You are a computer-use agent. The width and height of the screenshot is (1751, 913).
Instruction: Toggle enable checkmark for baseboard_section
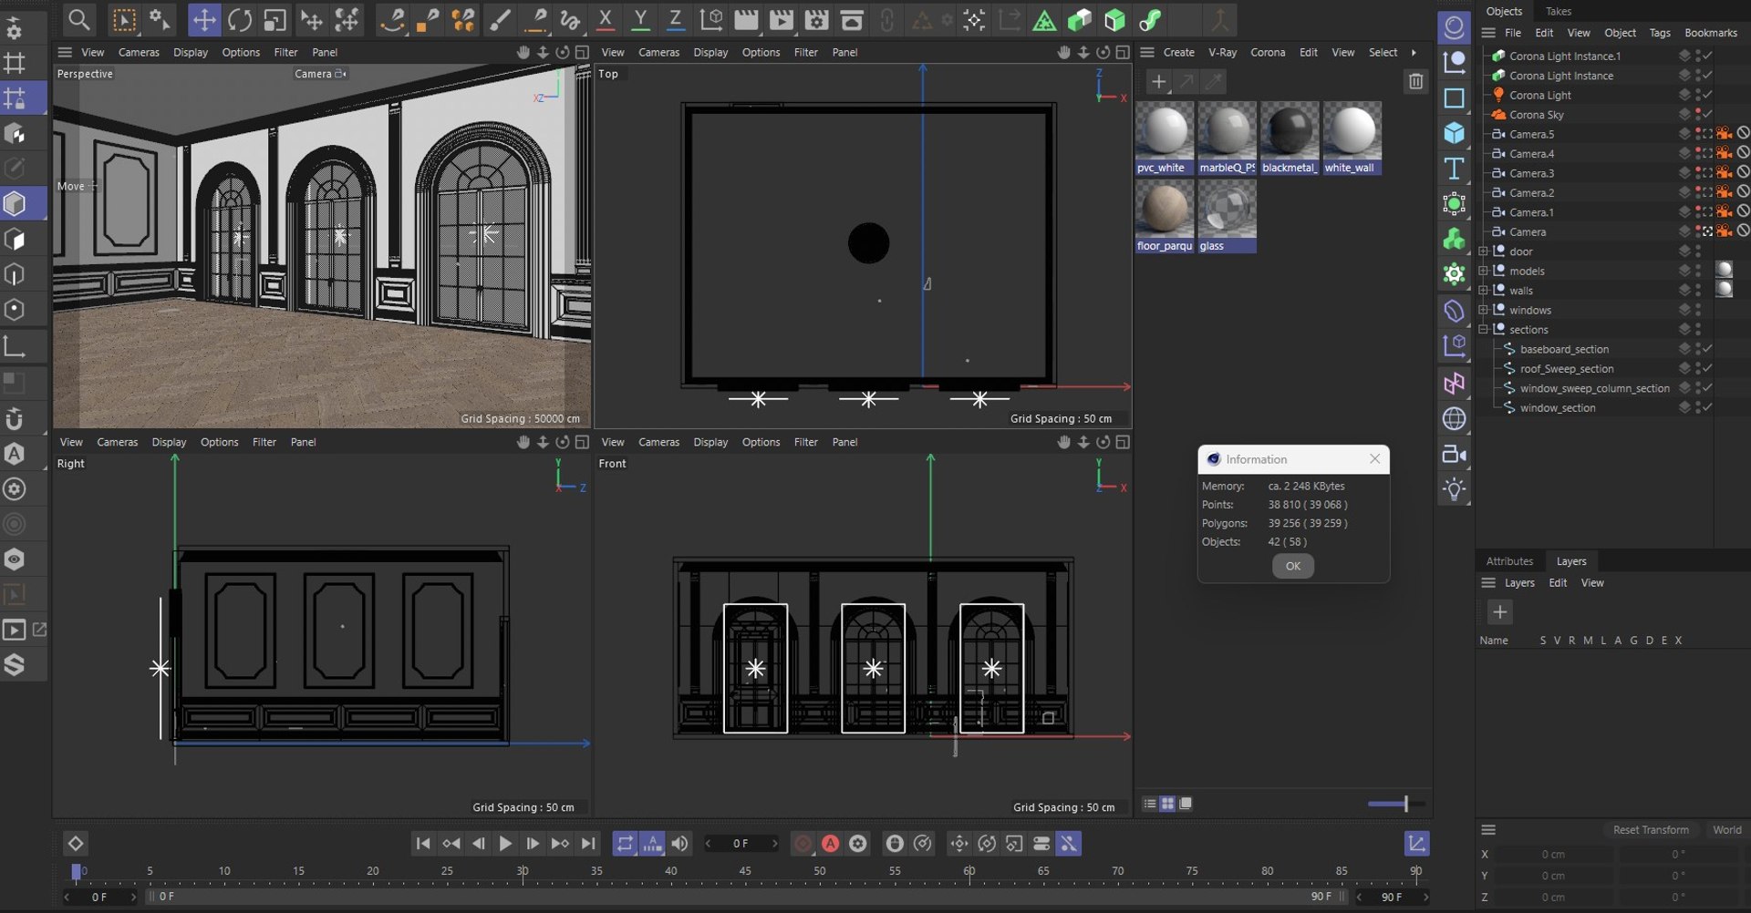pos(1707,349)
